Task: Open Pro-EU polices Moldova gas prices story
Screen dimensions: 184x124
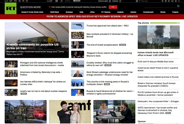Action: 158,94
